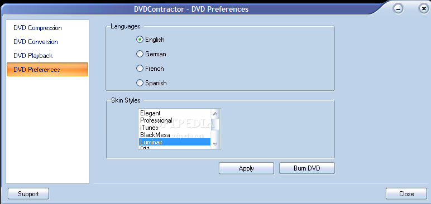Choose German as the language
This screenshot has height=204, width=431.
pos(140,54)
